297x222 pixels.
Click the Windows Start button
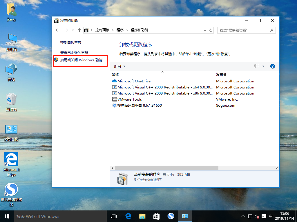7,216
